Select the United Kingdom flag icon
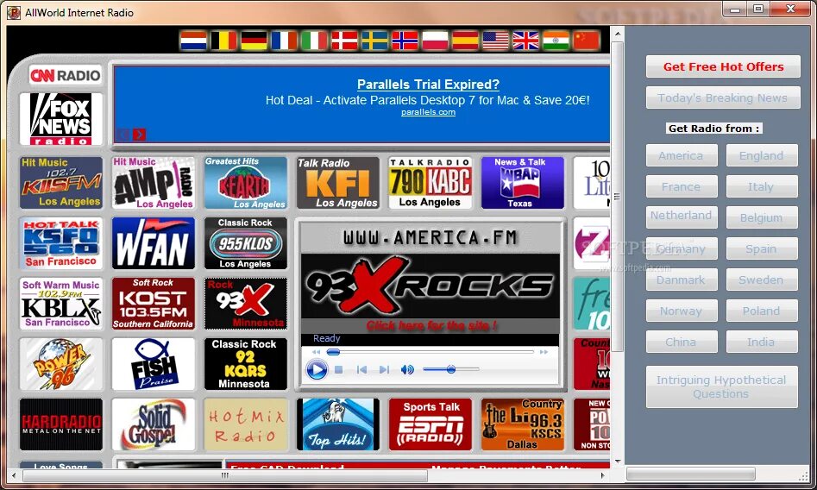This screenshot has height=490, width=817. click(x=525, y=41)
